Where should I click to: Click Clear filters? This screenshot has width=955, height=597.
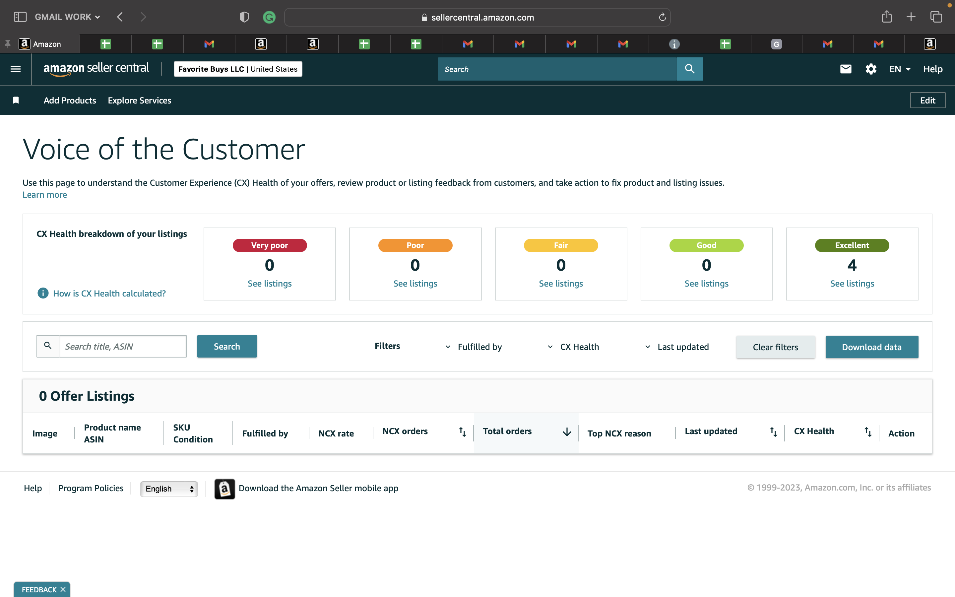776,347
